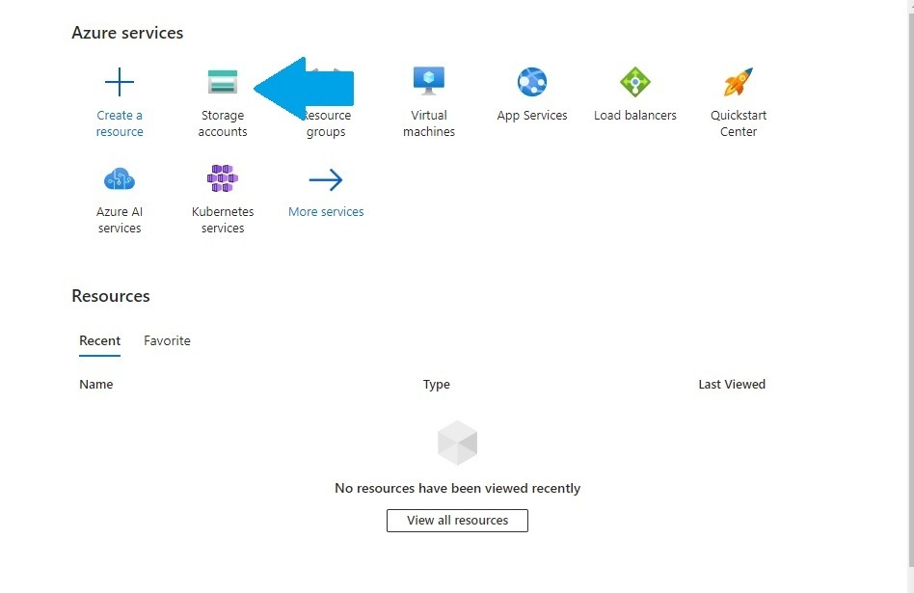Click the Create a resource plus icon
This screenshot has height=593, width=914.
coord(120,82)
